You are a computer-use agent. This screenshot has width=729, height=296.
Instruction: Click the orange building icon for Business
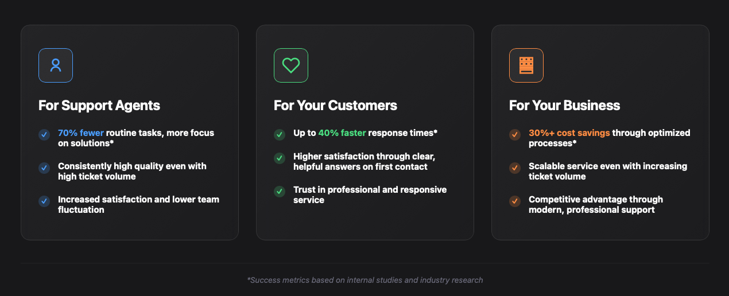click(526, 65)
